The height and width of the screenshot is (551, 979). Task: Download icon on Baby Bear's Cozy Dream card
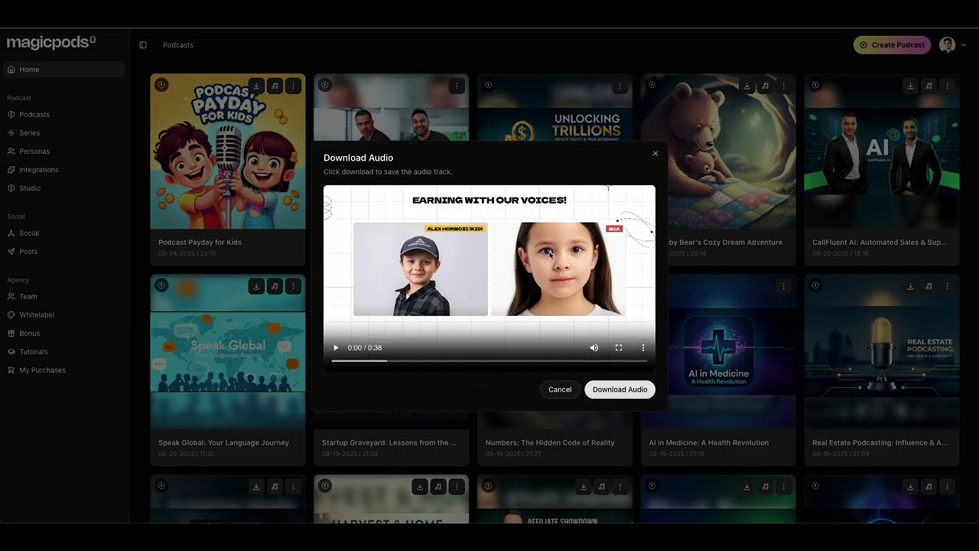tap(747, 86)
